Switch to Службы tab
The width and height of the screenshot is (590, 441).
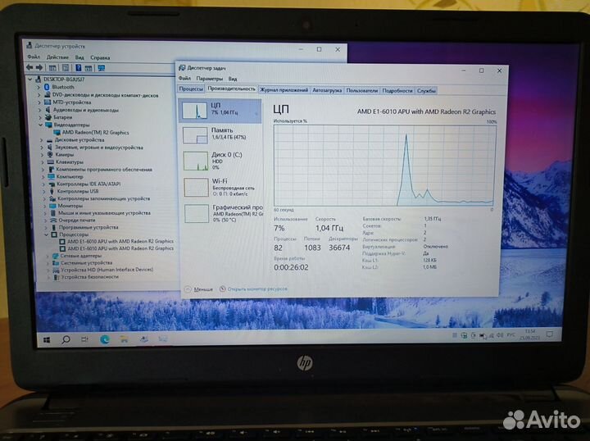point(426,91)
